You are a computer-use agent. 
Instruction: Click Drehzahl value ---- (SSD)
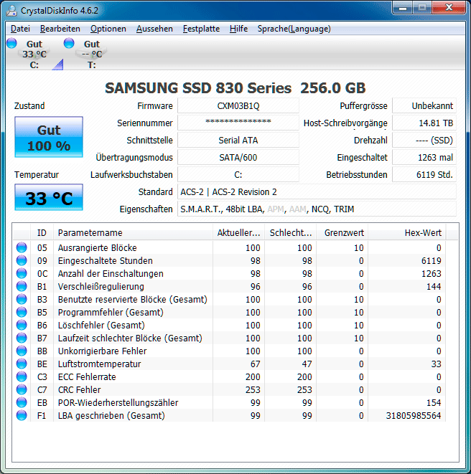[x=424, y=141]
